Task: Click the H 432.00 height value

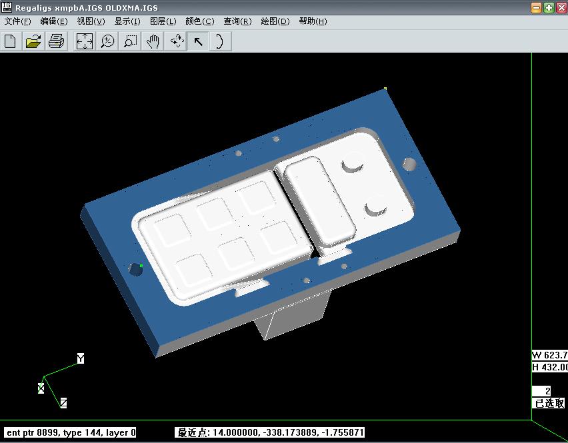Action: coord(549,367)
